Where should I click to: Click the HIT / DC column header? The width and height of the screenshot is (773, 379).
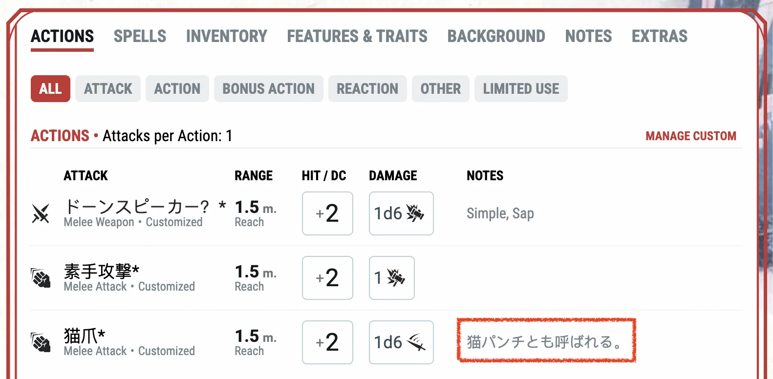(324, 176)
